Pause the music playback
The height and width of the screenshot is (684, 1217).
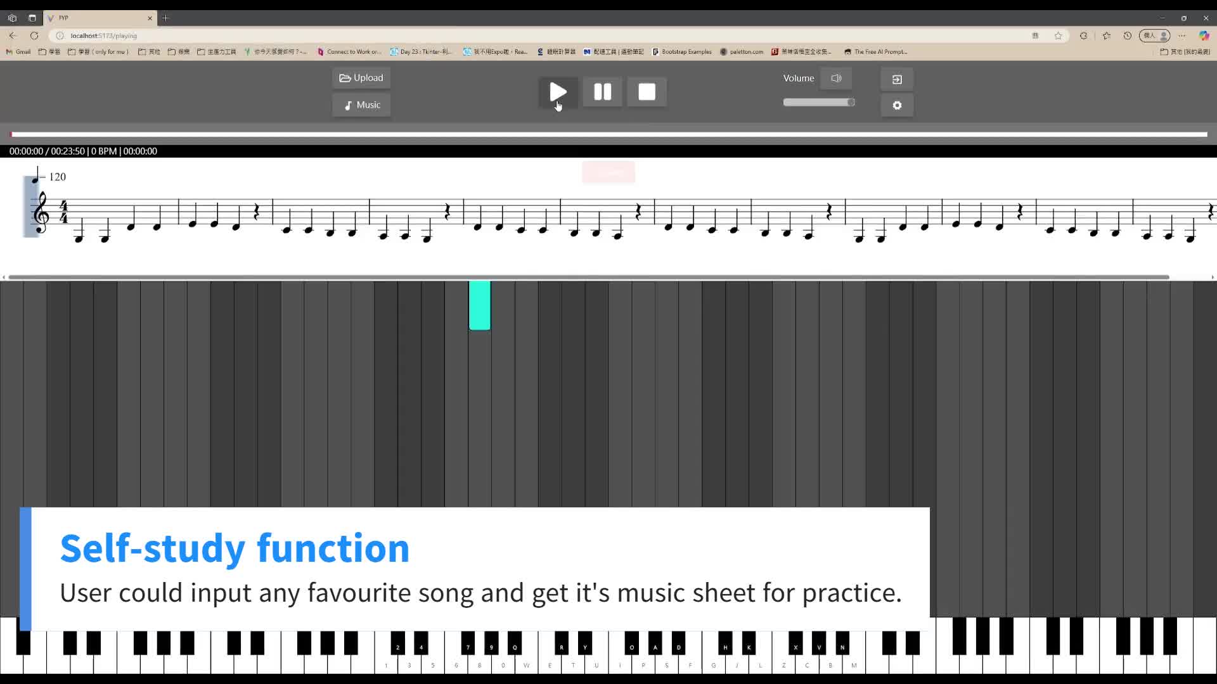602,92
